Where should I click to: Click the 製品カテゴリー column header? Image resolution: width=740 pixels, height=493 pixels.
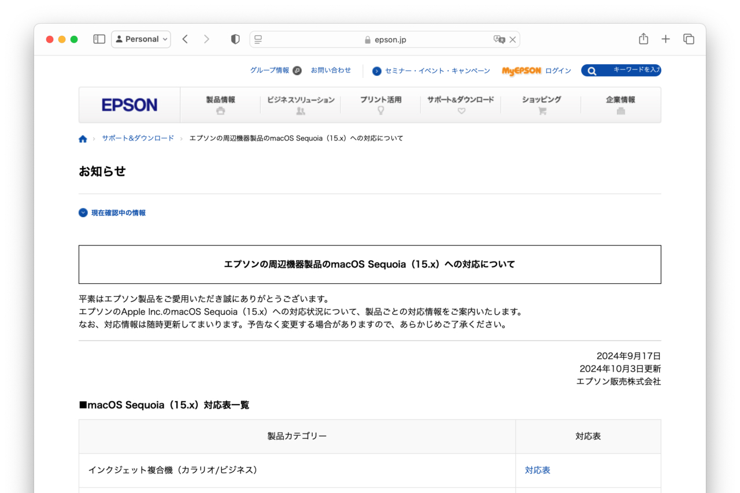tap(297, 436)
